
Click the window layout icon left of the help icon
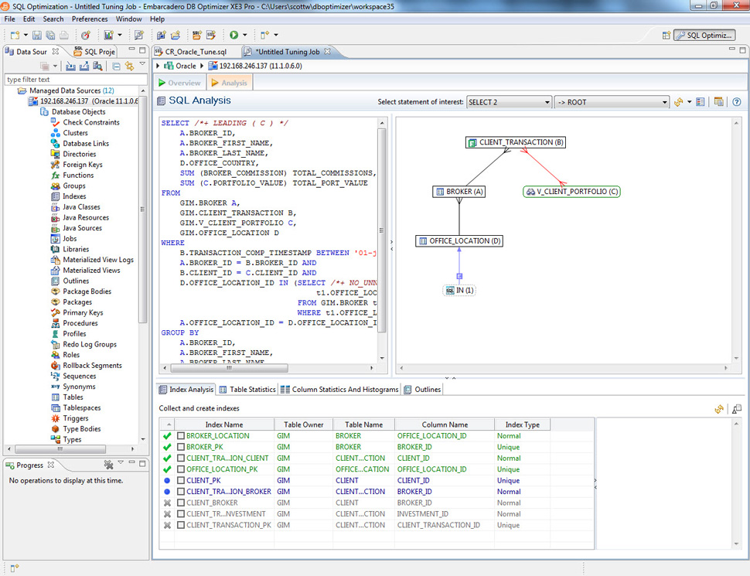tap(718, 102)
